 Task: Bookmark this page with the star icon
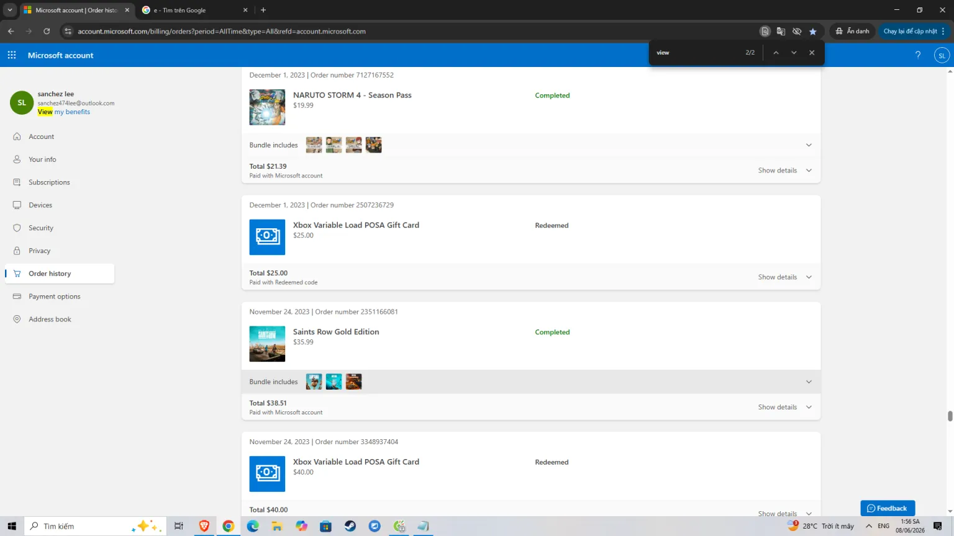coord(813,32)
